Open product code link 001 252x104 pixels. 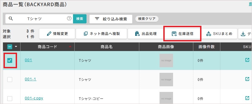(28, 60)
